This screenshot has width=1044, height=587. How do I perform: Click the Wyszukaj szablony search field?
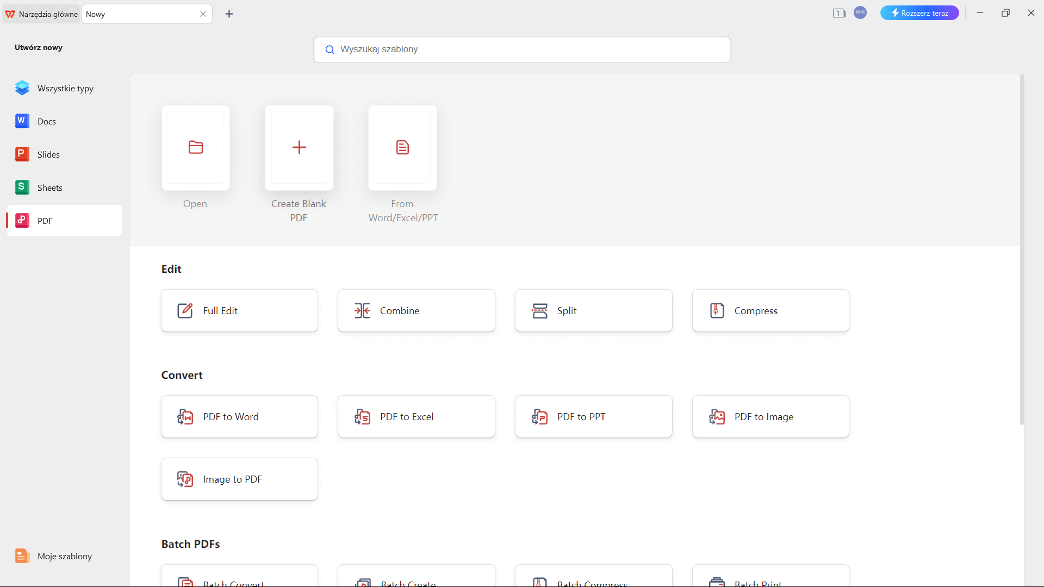521,49
